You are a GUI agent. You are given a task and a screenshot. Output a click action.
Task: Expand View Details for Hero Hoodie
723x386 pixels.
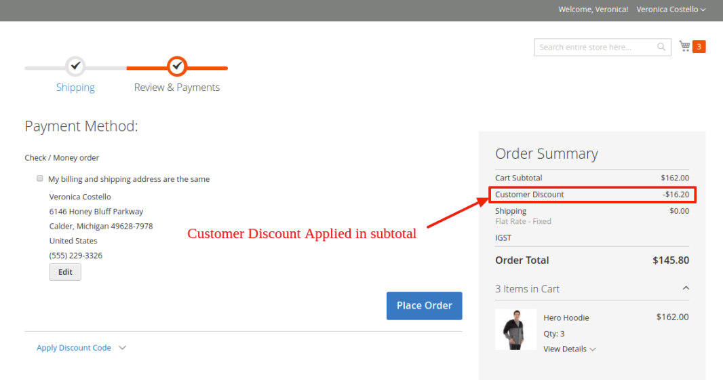[x=569, y=349]
